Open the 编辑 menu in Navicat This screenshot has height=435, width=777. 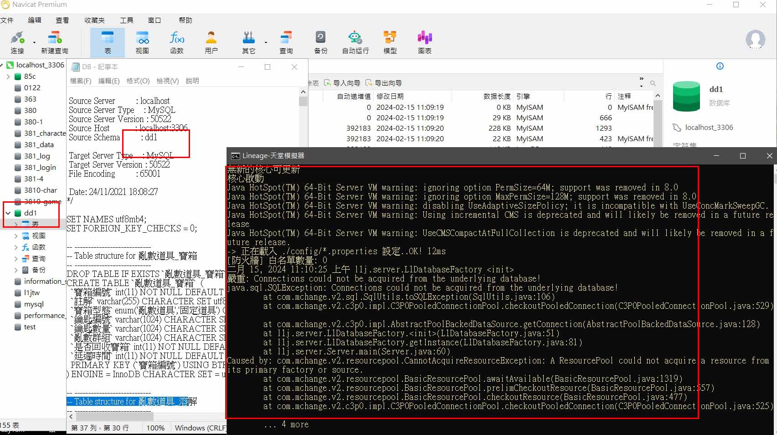[x=35, y=20]
